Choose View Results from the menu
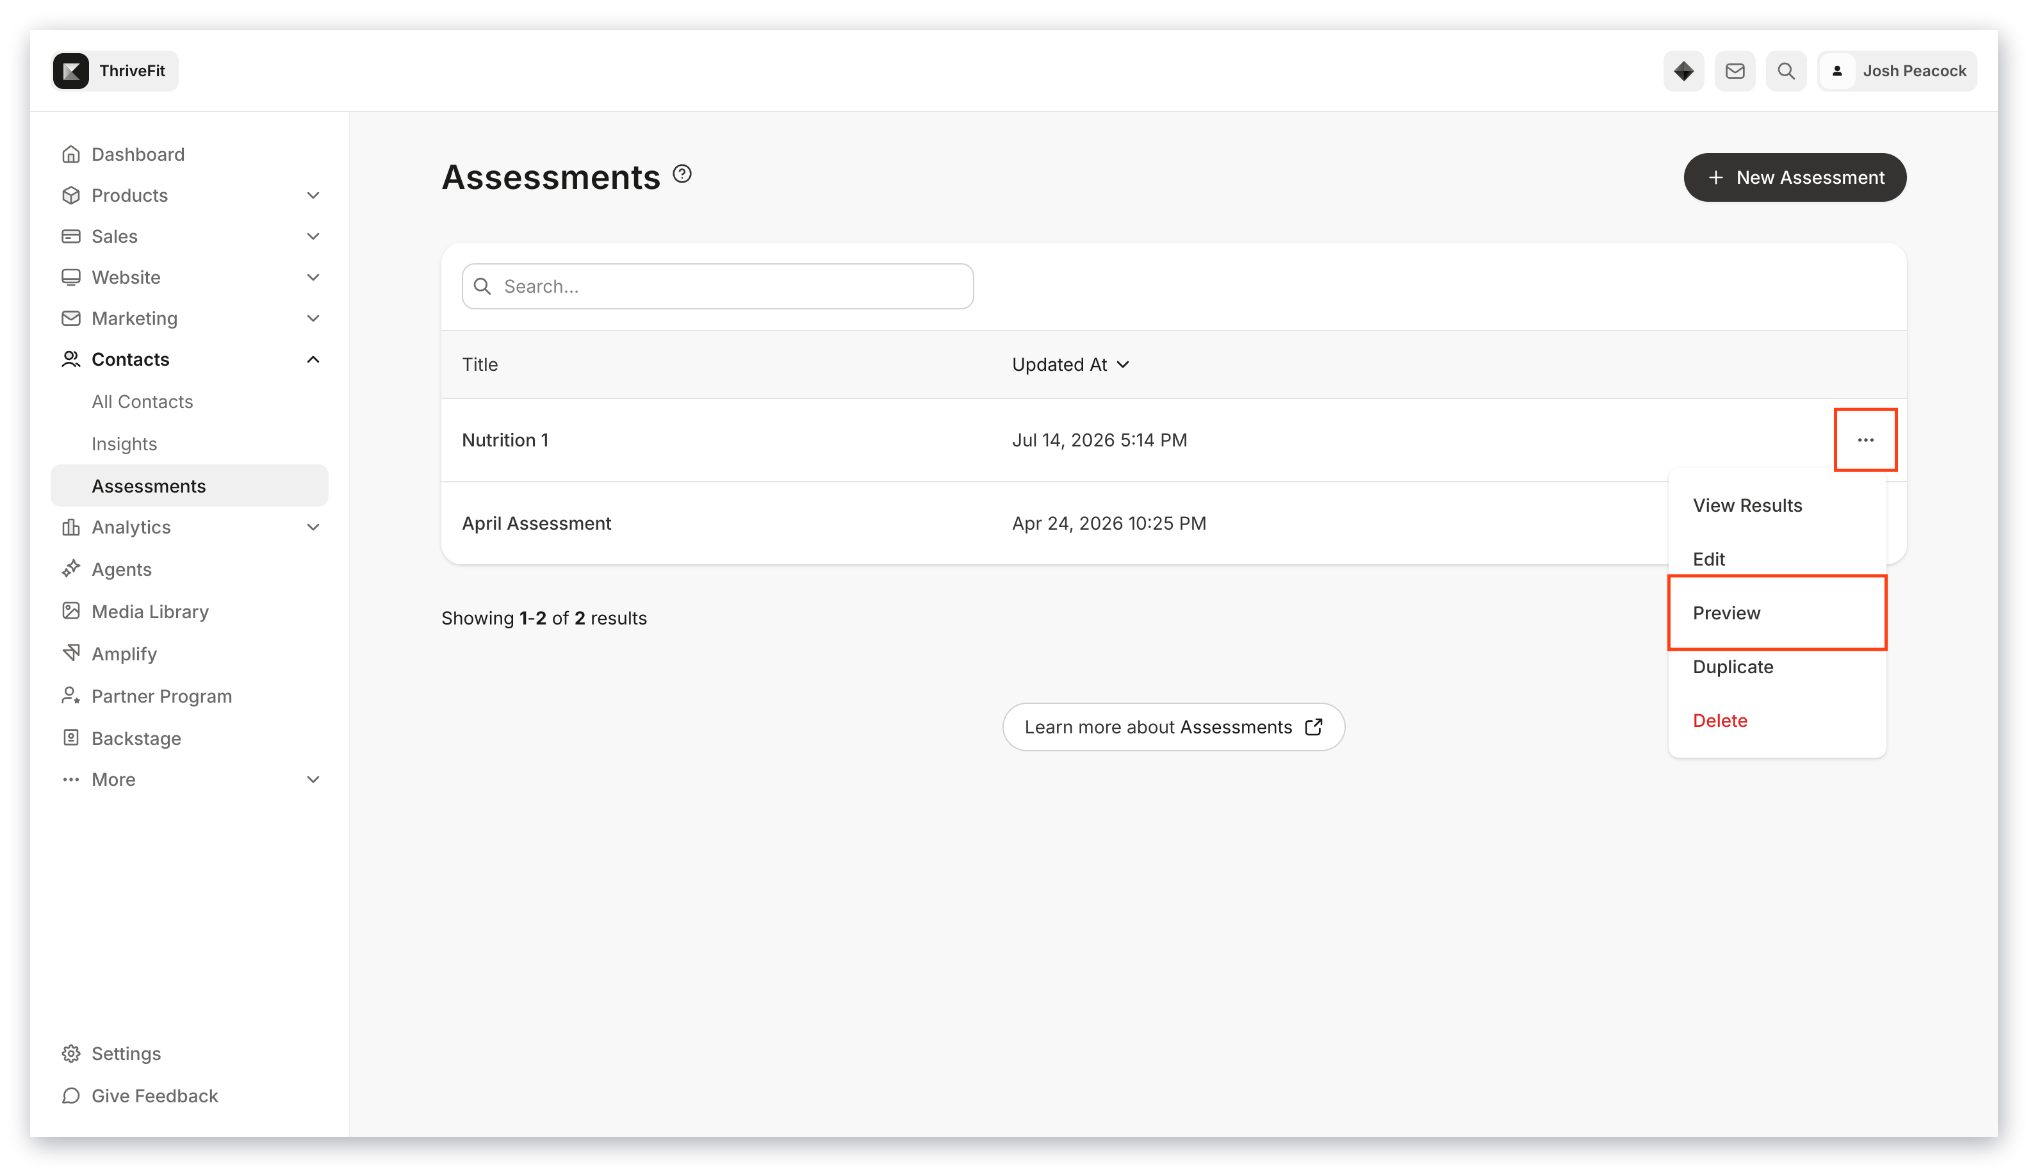The image size is (2028, 1167). [1777, 505]
